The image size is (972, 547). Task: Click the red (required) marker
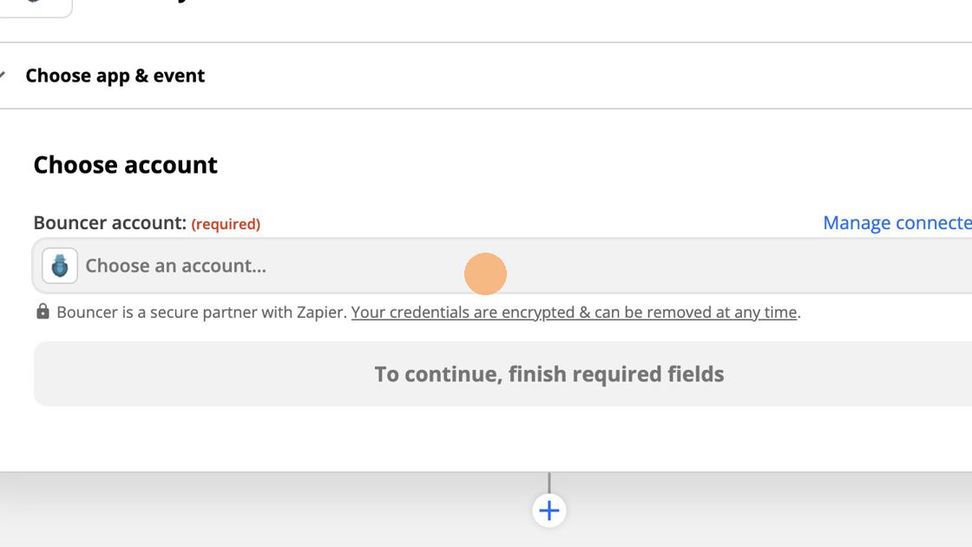[x=226, y=224]
